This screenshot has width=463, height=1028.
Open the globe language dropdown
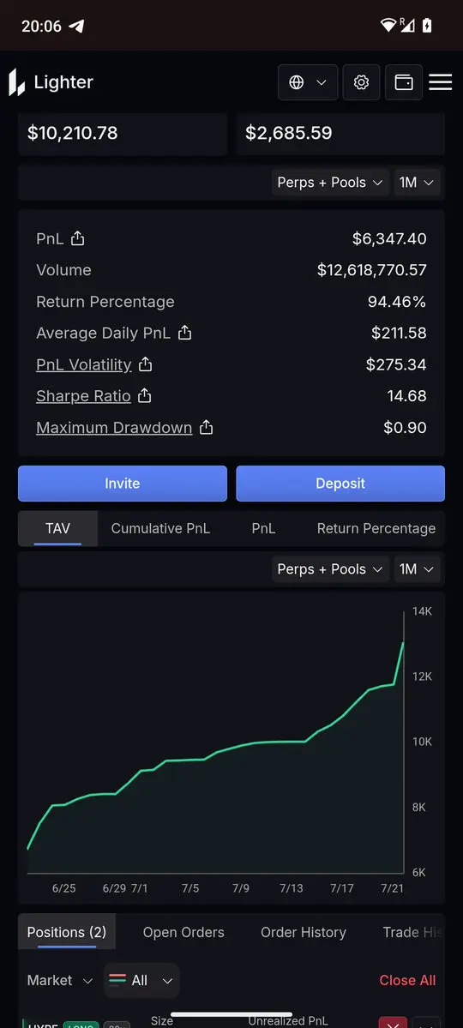pos(308,82)
